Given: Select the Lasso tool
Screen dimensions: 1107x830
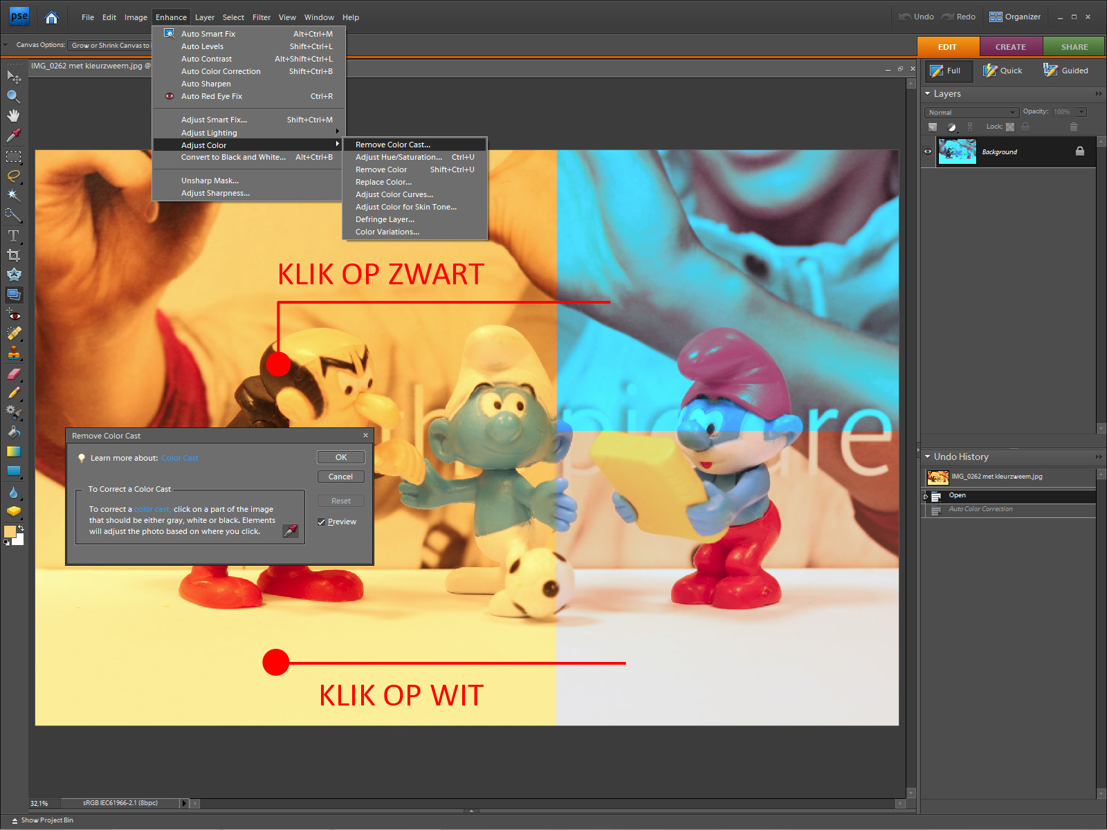Looking at the screenshot, I should click(13, 176).
